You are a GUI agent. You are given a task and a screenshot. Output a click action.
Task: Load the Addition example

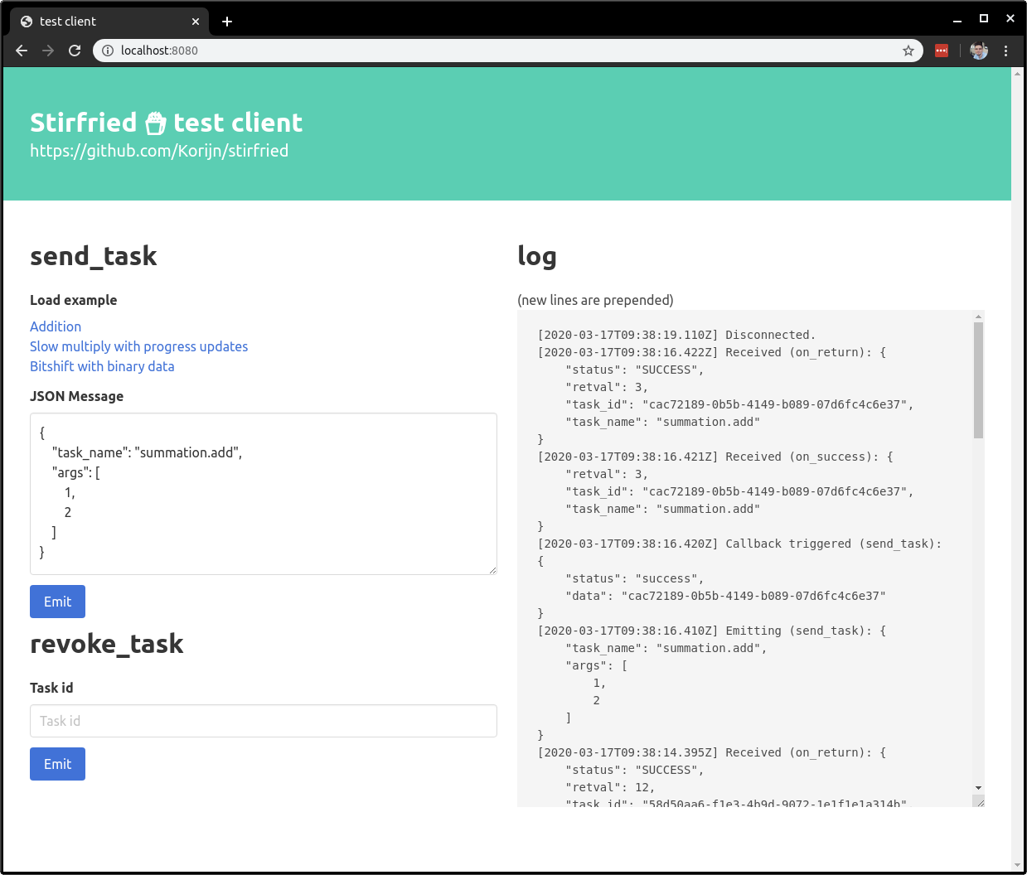[x=56, y=326]
